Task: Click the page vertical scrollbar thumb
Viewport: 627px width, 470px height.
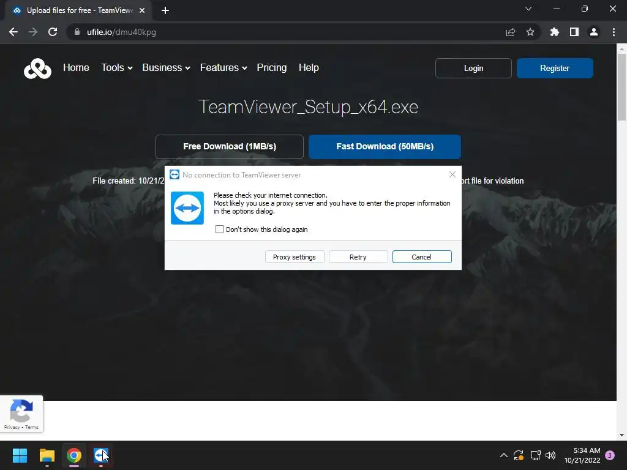Action: [x=621, y=87]
